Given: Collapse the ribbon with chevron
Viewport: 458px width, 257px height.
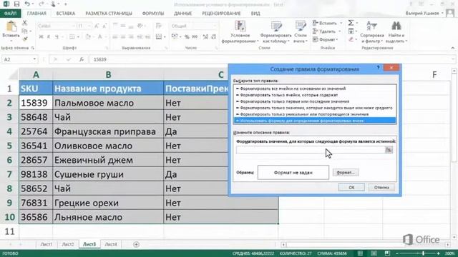Looking at the screenshot, I should (x=453, y=48).
